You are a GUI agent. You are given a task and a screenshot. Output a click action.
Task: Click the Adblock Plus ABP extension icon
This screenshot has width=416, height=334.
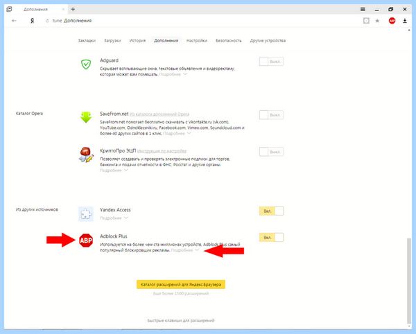(x=86, y=240)
